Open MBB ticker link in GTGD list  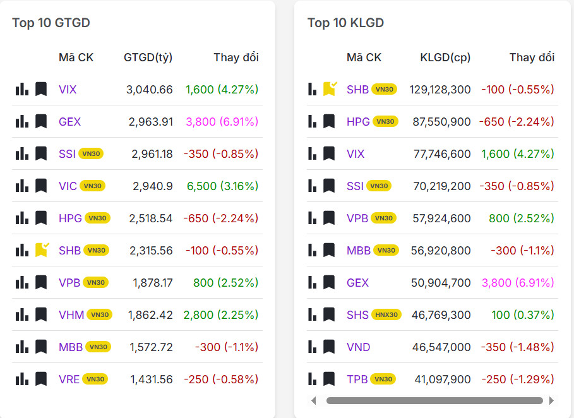pyautogui.click(x=70, y=347)
